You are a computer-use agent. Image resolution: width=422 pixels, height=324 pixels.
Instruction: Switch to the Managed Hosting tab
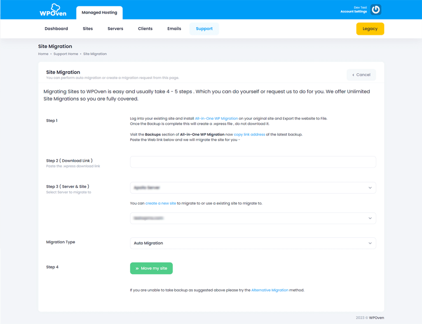pos(99,13)
